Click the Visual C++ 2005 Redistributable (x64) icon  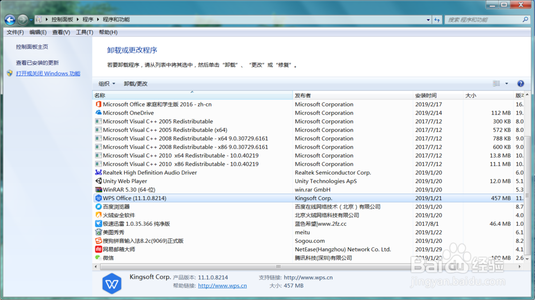click(x=98, y=130)
